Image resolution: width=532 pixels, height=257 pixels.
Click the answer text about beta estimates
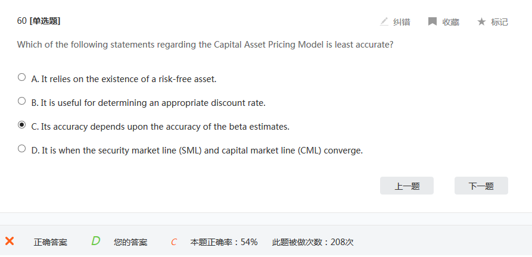(x=160, y=127)
